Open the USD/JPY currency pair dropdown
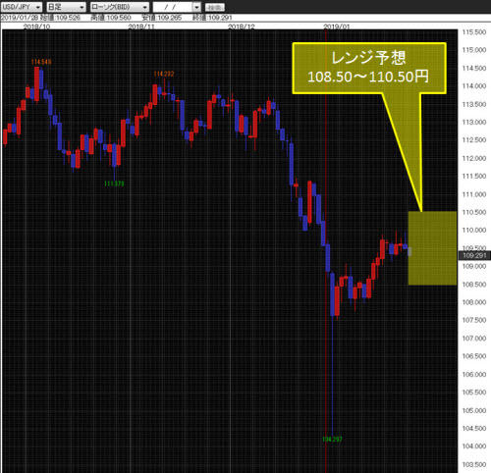 (x=22, y=7)
